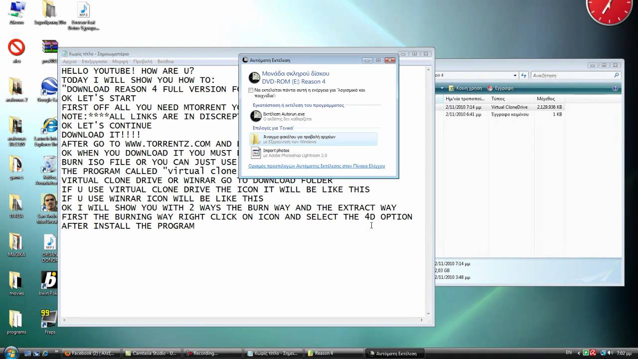Open games desktop icon
This screenshot has height=359, width=638.
coord(16,168)
